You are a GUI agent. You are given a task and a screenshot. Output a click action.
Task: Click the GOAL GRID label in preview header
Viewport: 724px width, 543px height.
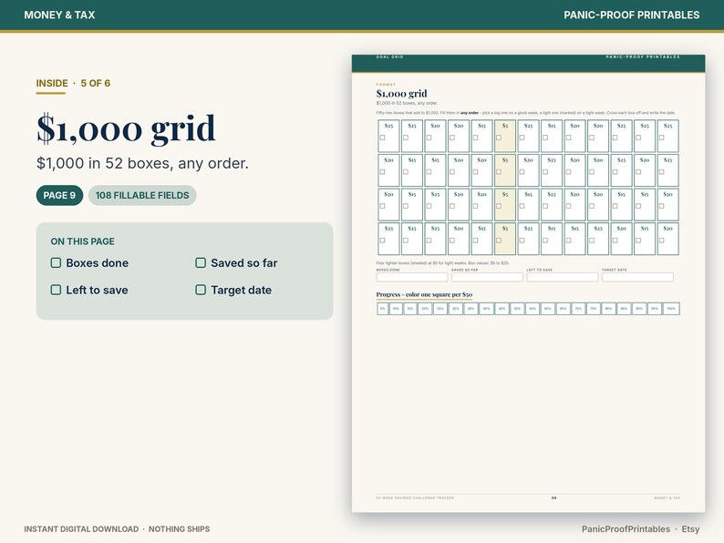point(389,56)
